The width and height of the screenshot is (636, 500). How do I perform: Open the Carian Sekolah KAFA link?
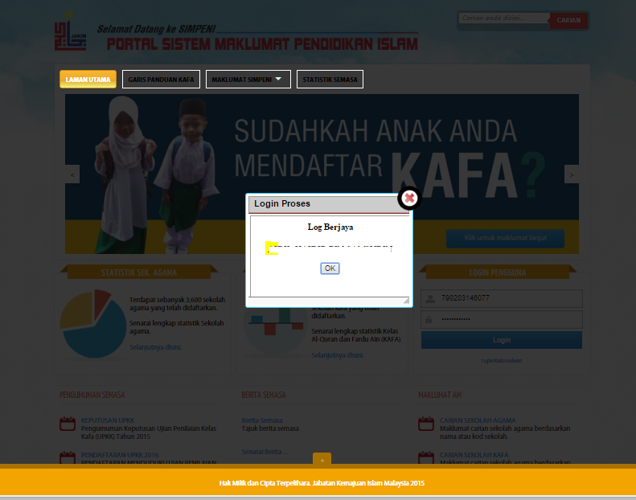[474, 455]
